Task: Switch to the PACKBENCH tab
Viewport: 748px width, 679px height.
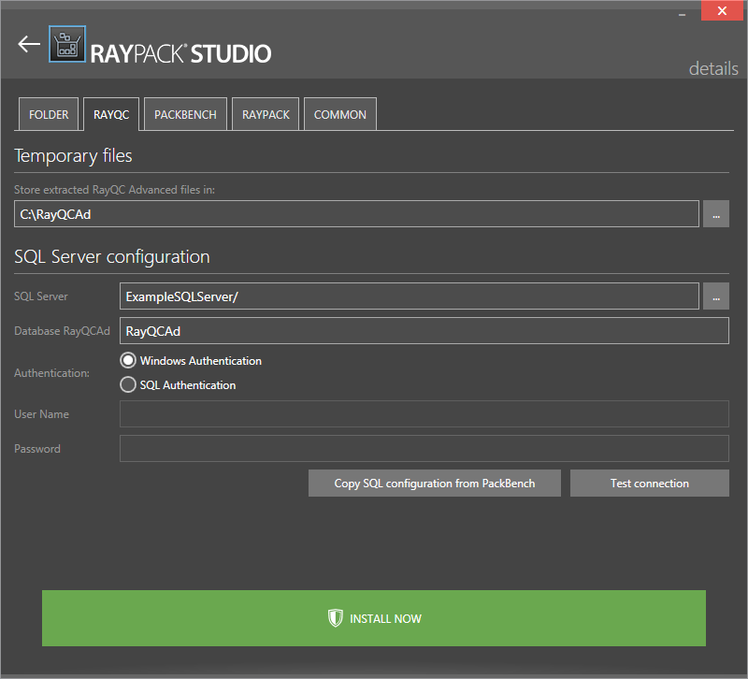Action: coord(185,114)
